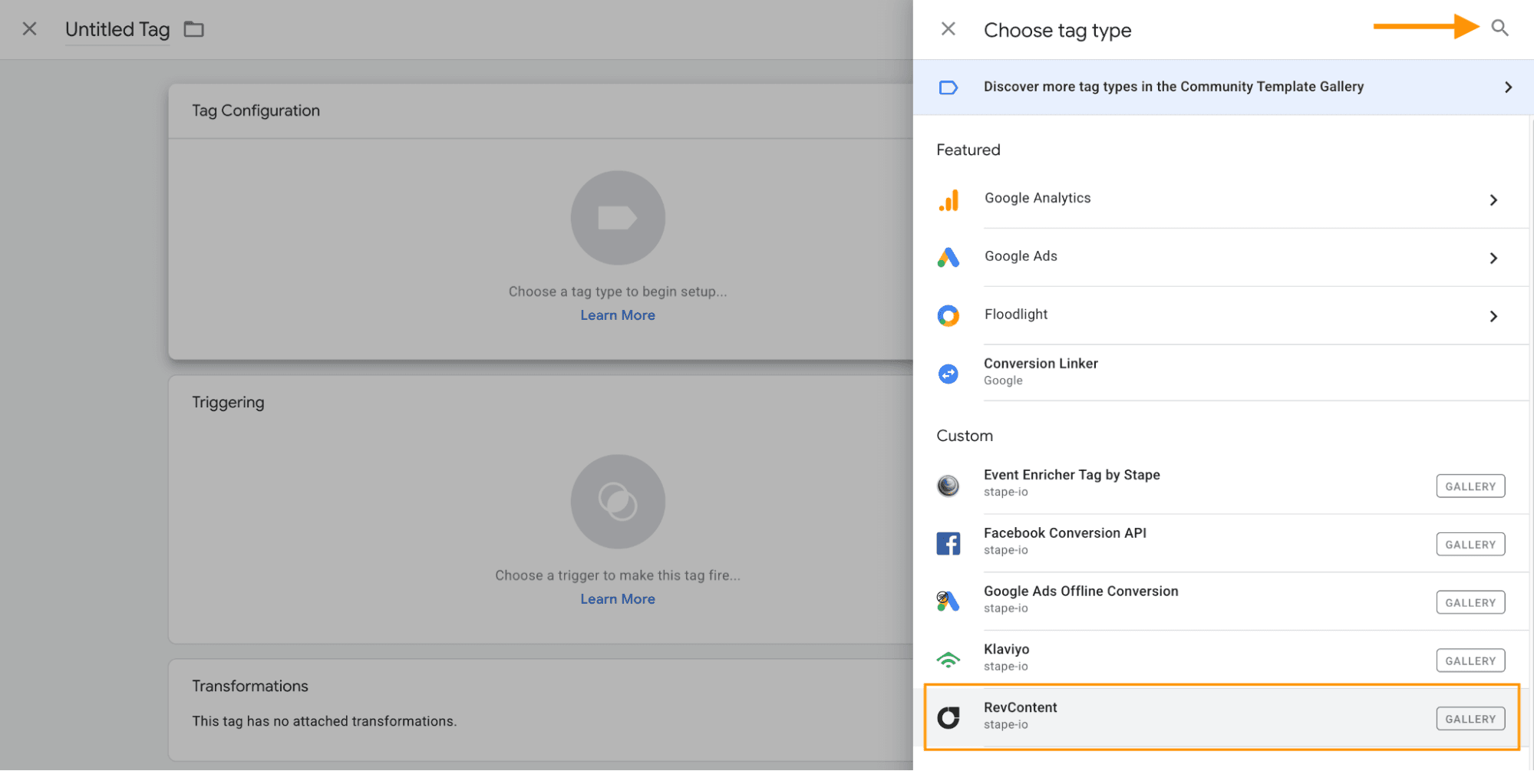Screen dimensions: 1534x771
Task: Open Discover more tag types via its chevron
Action: [x=1507, y=87]
